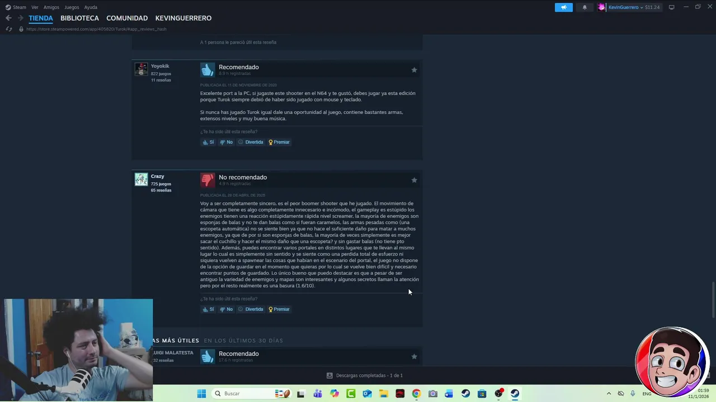
Task: Open Outlook from the taskbar
Action: pos(367,394)
